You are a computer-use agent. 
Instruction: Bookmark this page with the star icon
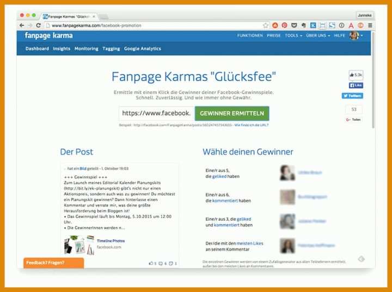pos(266,26)
